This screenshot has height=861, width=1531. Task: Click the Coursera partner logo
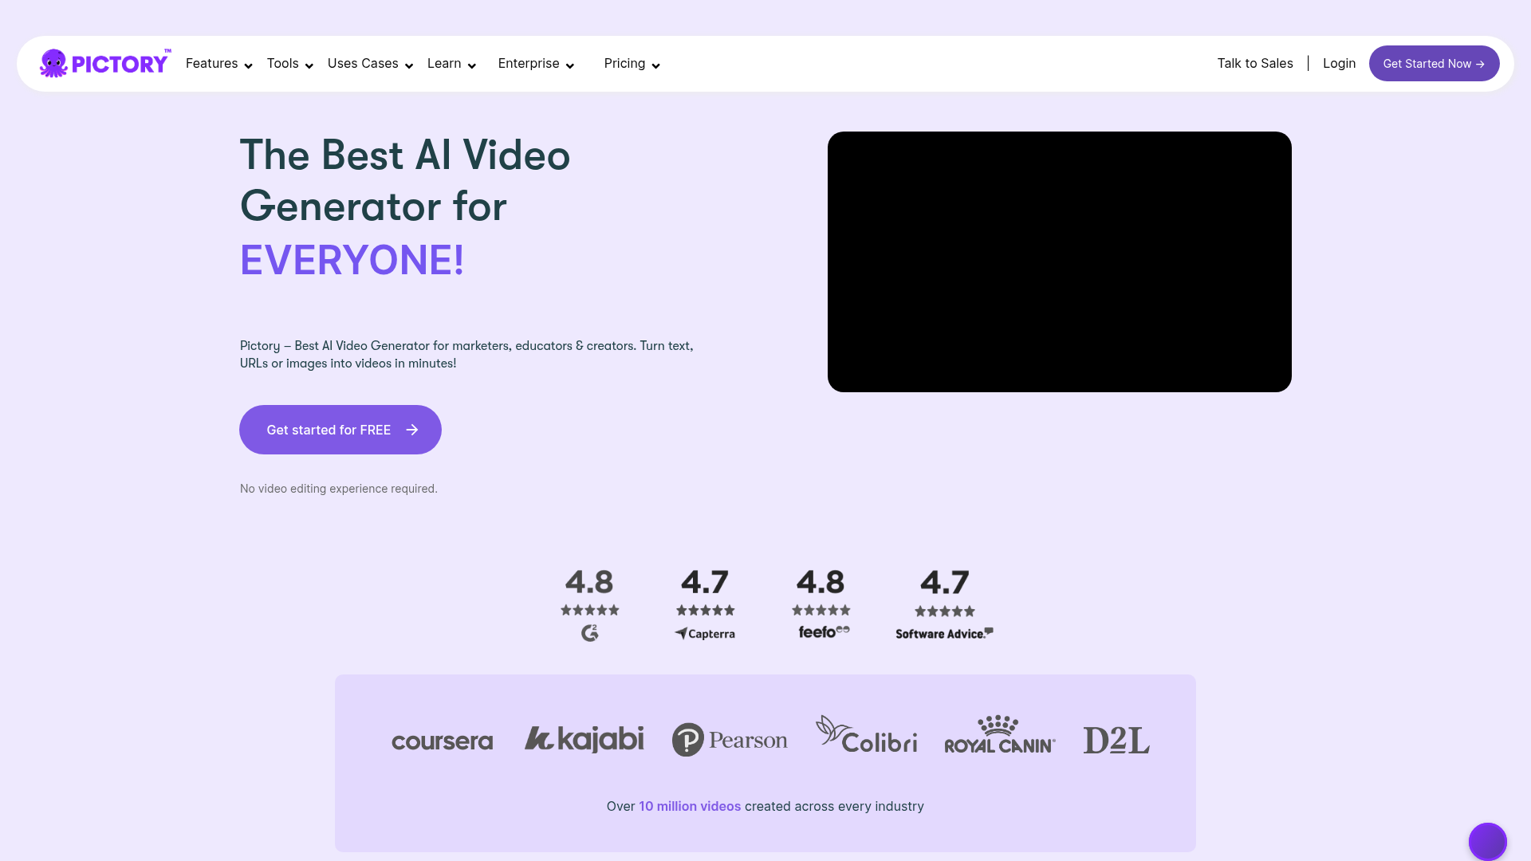click(x=443, y=740)
